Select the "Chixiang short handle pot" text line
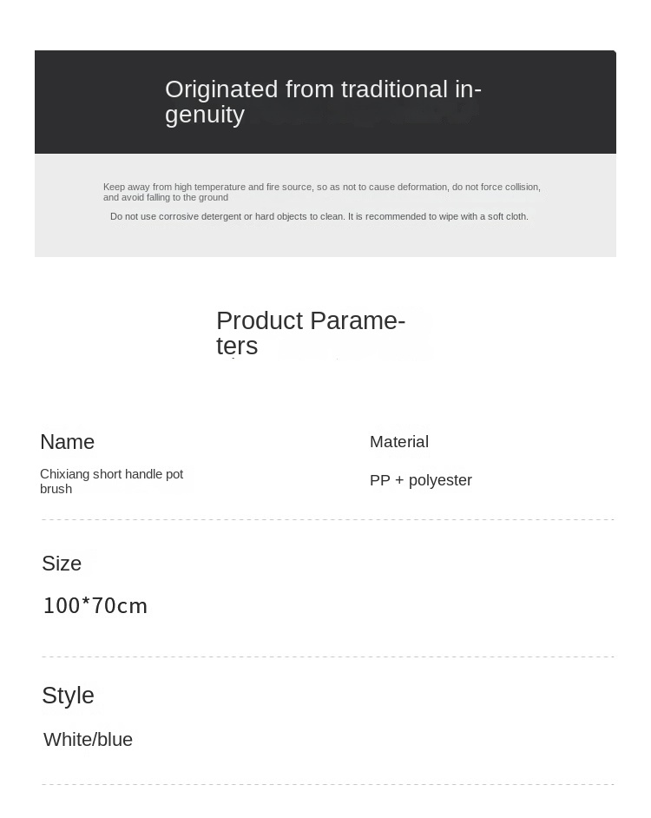 tap(111, 474)
